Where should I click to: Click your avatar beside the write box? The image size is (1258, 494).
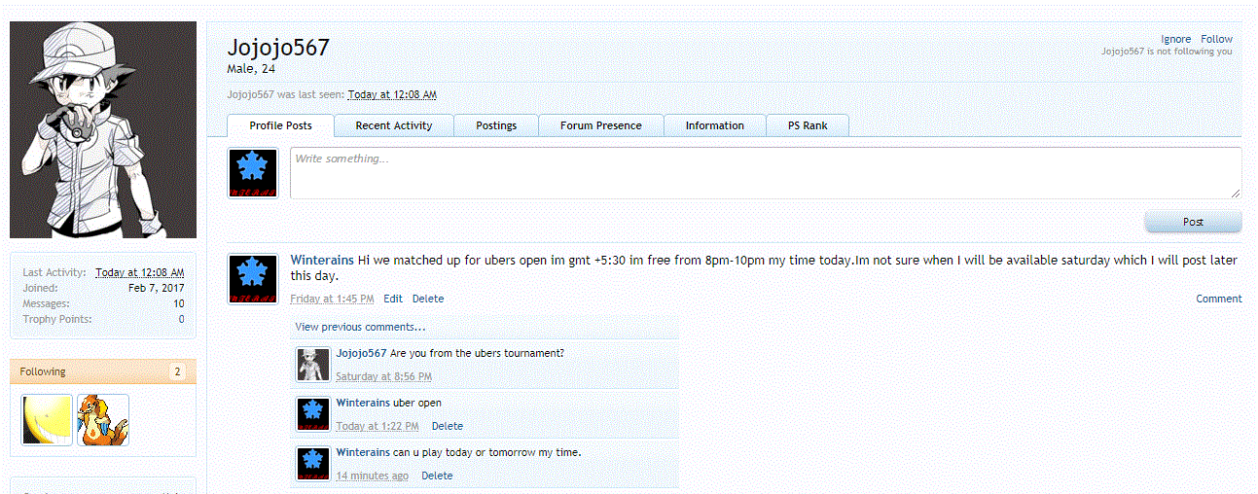(253, 174)
